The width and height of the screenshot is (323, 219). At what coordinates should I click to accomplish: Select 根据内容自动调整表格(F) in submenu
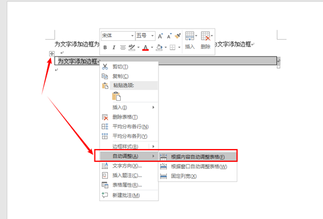pyautogui.click(x=198, y=157)
